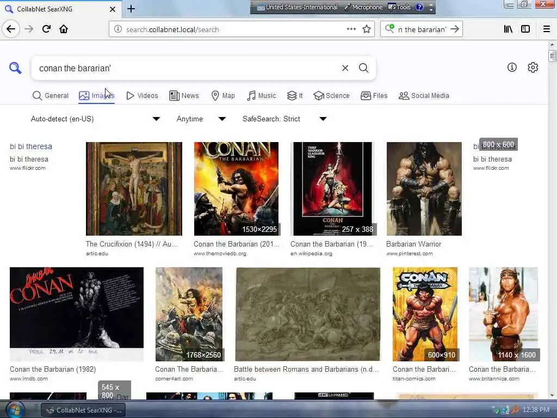Open the Music category tab

(262, 96)
